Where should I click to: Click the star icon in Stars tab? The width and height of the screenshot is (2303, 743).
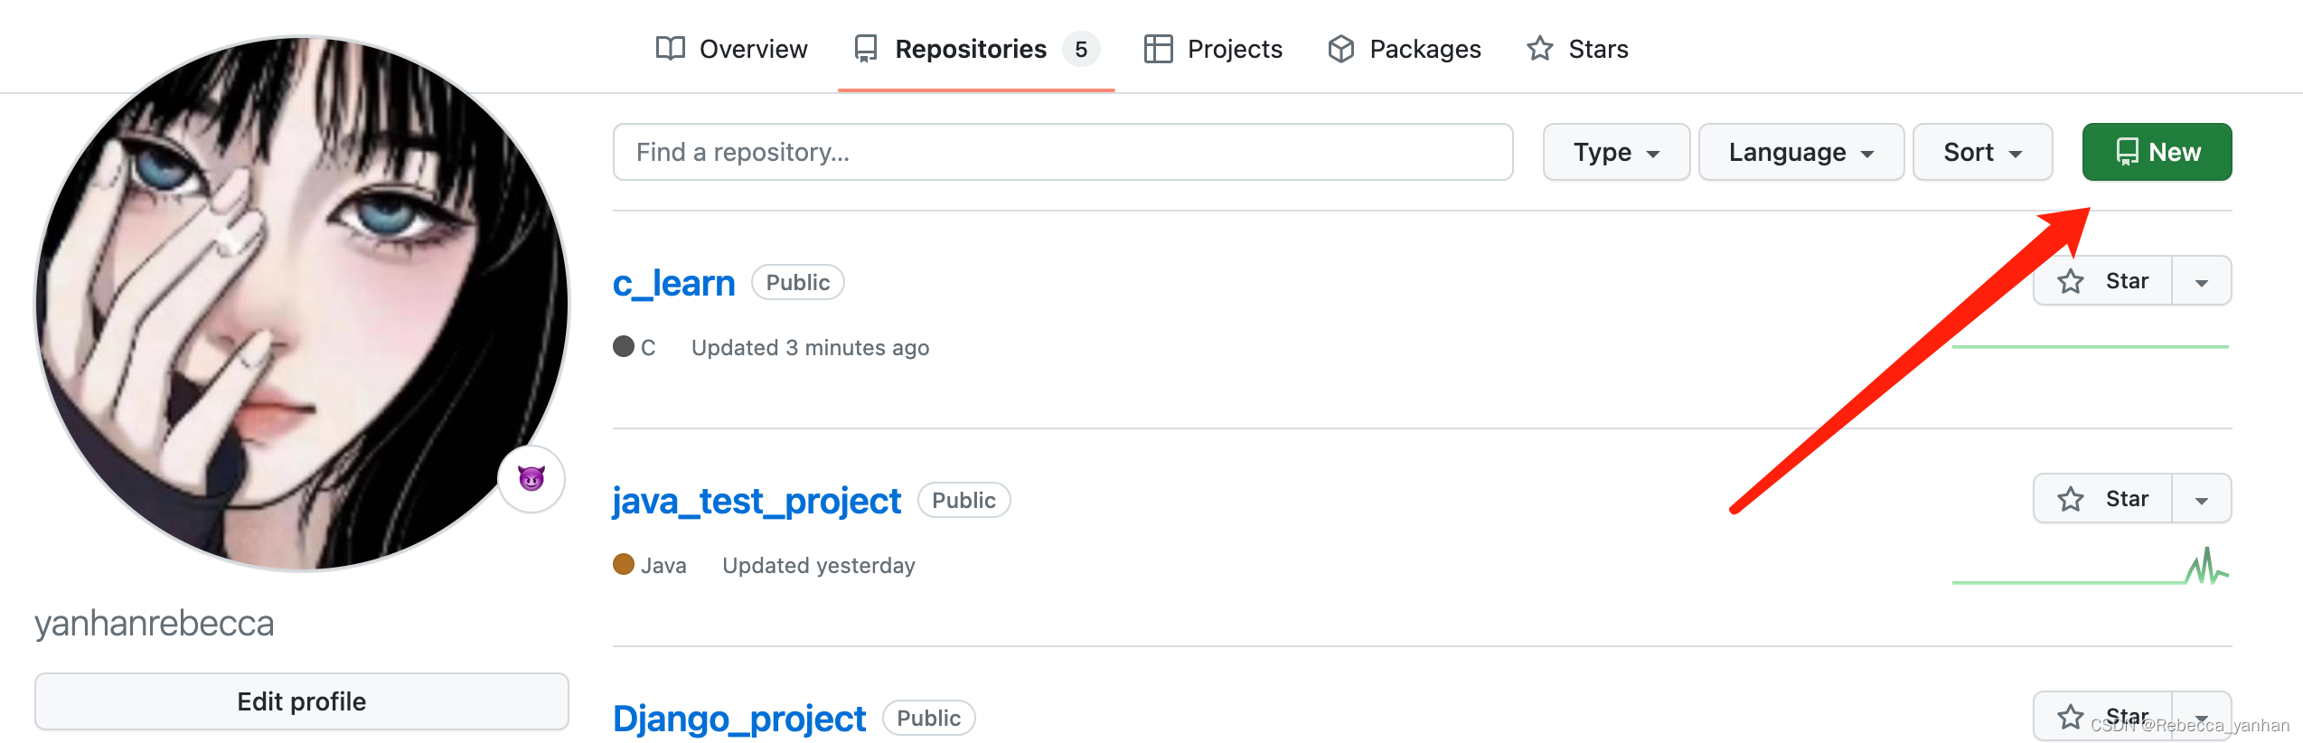(1540, 49)
